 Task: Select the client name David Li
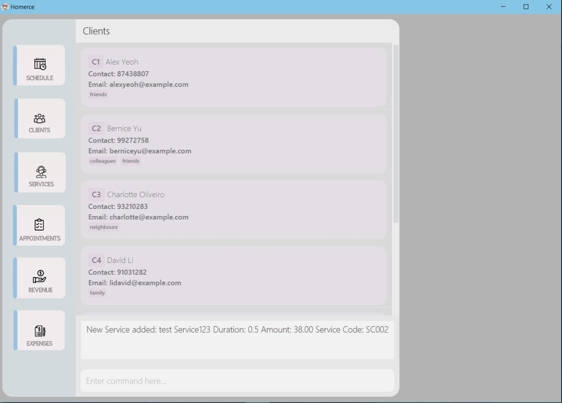pos(120,260)
